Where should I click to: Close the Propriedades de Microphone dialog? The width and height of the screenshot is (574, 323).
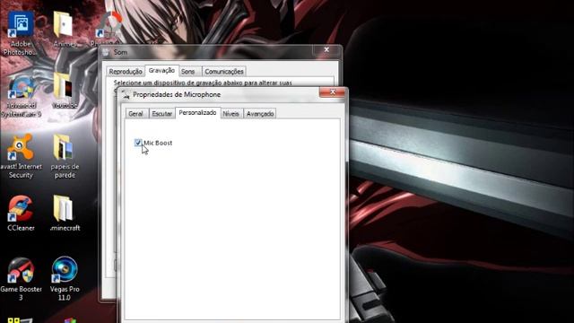pyautogui.click(x=333, y=92)
